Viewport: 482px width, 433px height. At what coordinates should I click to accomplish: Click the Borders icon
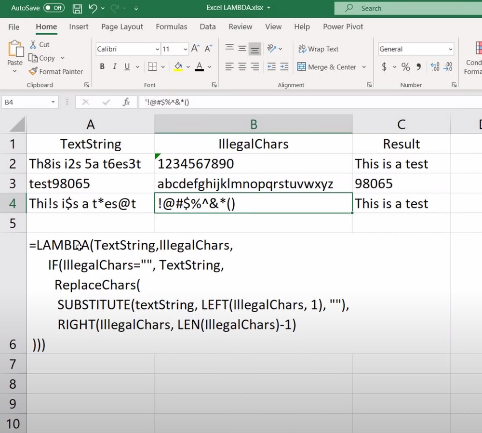tap(152, 66)
